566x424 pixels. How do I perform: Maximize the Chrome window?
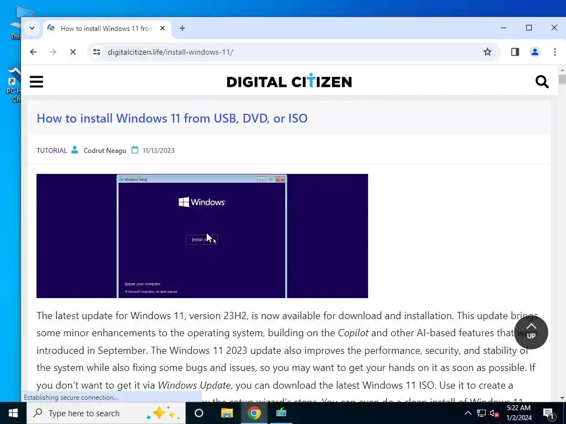(529, 28)
